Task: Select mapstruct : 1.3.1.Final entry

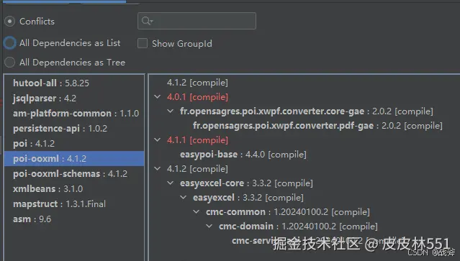Action: [74, 204]
